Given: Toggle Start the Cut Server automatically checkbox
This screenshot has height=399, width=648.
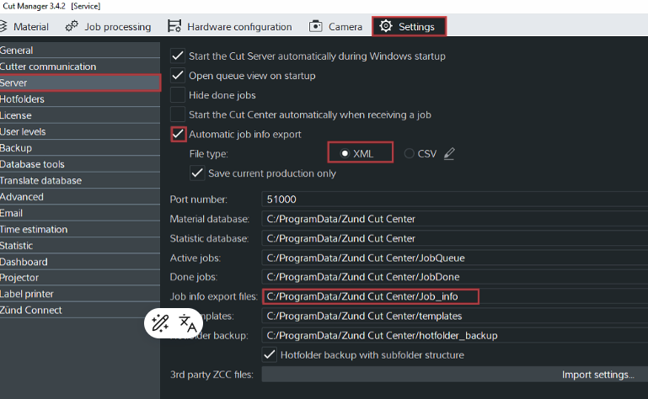Looking at the screenshot, I should tap(178, 56).
